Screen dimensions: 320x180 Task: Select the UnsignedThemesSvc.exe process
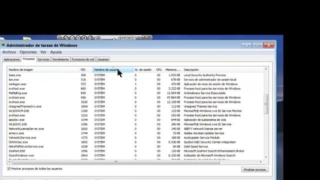point(135,106)
